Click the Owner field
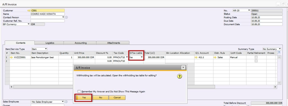Viewport: 288px width, 106px height. pyautogui.click(x=48, y=105)
